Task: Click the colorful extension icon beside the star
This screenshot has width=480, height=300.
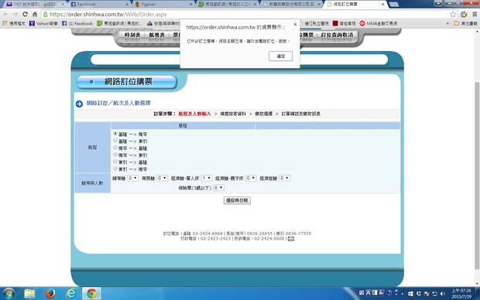Action: (464, 14)
